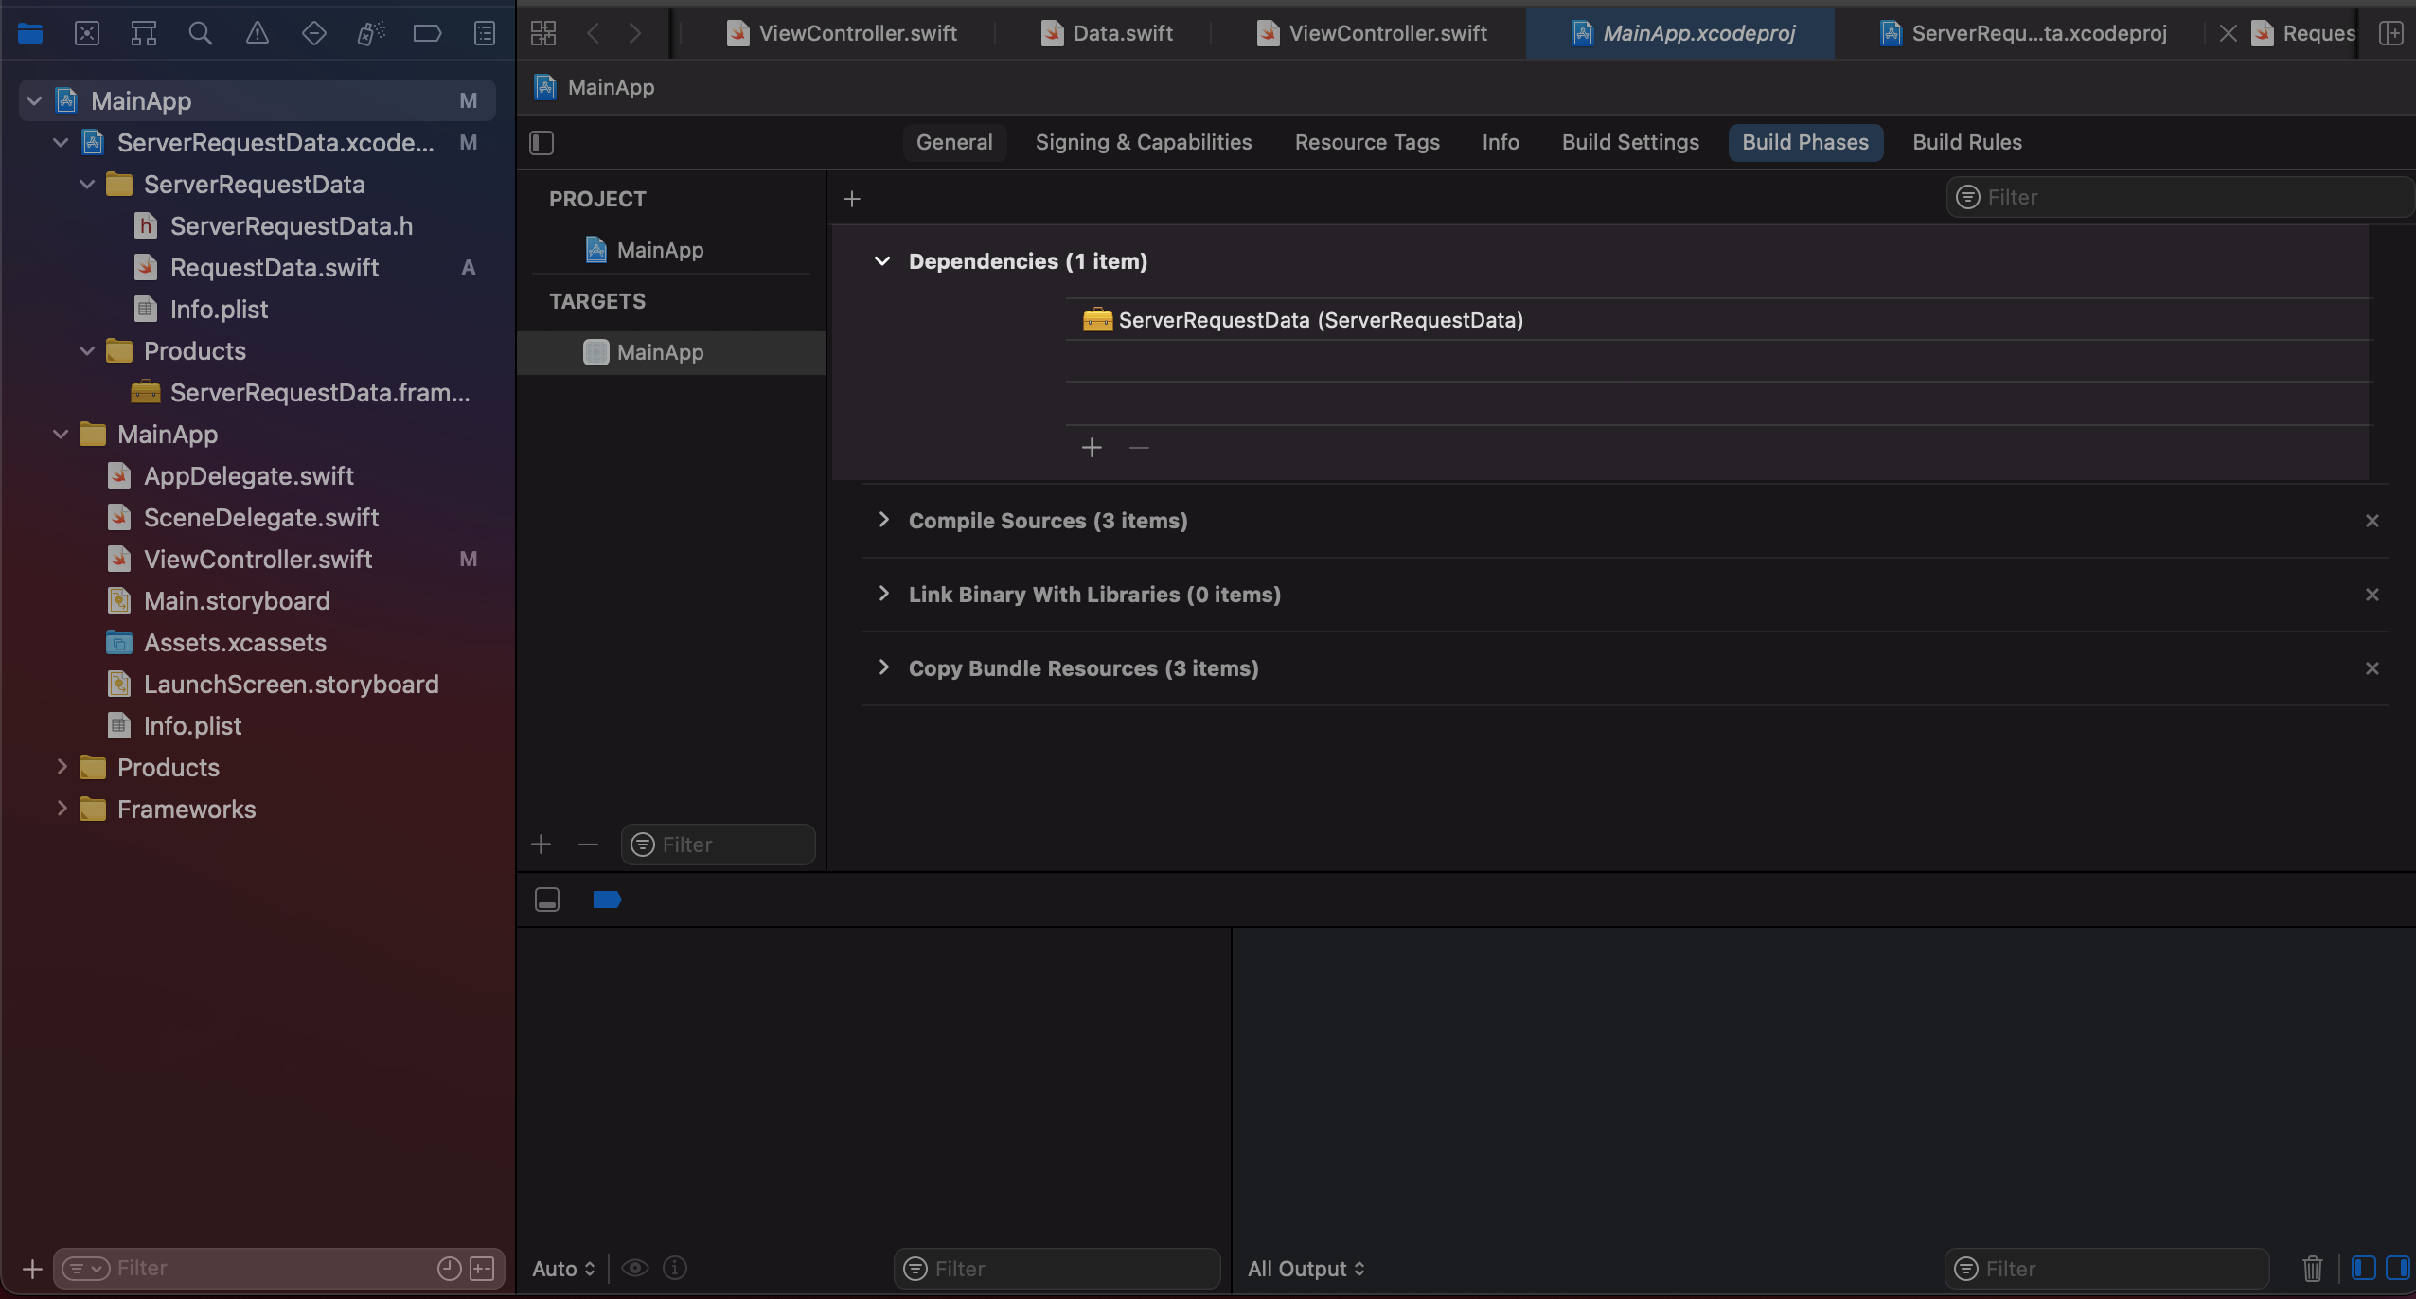Open the source control navigator icon

87,34
